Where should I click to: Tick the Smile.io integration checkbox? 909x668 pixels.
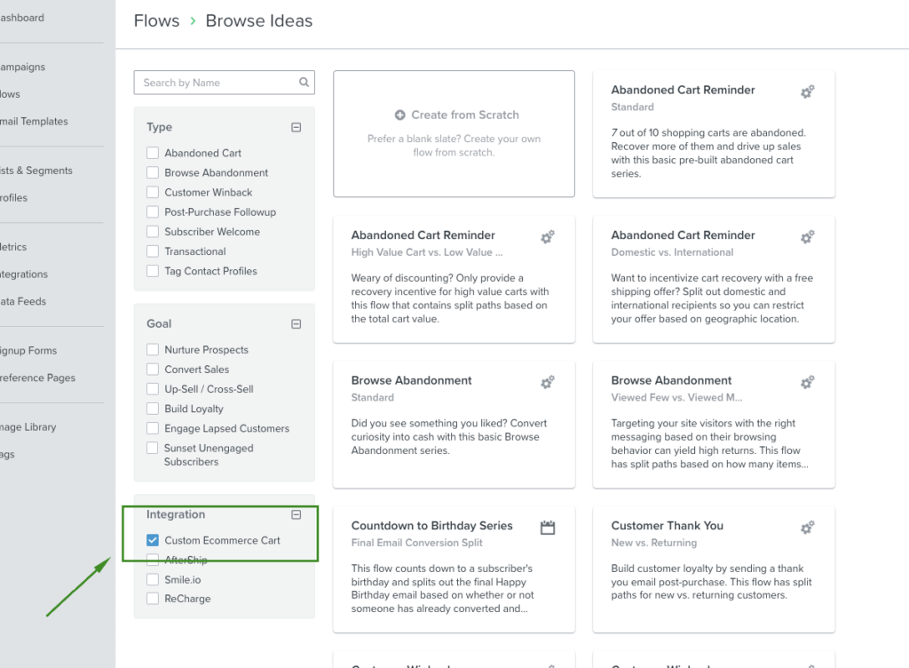153,579
